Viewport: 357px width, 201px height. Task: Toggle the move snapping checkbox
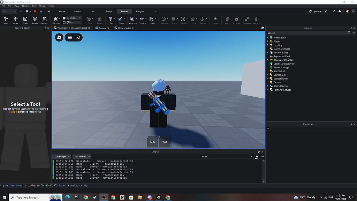64,18
